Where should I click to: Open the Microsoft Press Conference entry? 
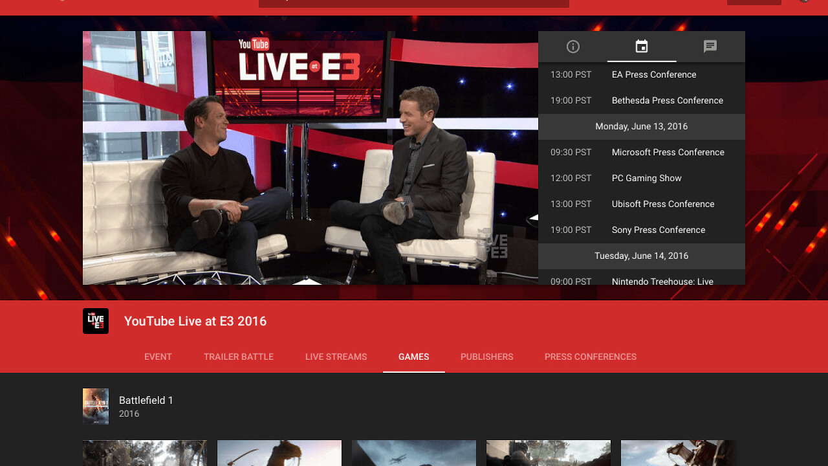pyautogui.click(x=668, y=152)
